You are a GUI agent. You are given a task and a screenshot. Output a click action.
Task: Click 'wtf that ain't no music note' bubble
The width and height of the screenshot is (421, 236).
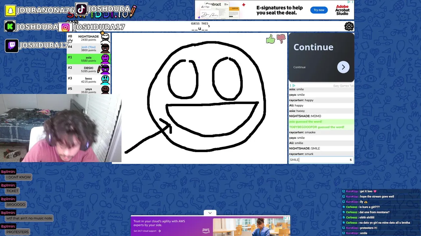(29, 218)
